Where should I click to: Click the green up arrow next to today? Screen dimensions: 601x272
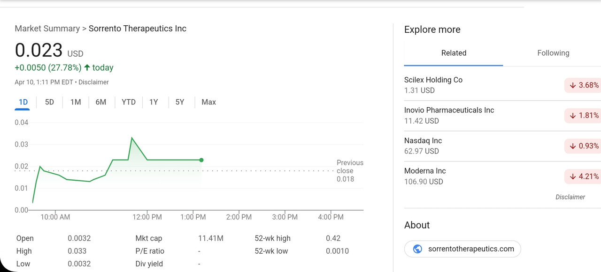87,67
